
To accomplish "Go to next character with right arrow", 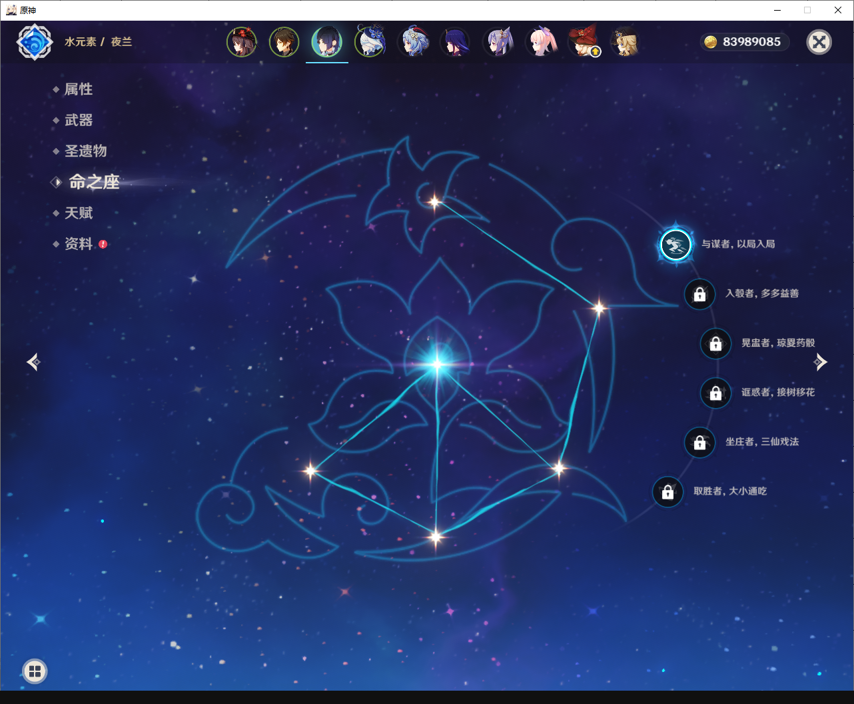I will pos(821,362).
